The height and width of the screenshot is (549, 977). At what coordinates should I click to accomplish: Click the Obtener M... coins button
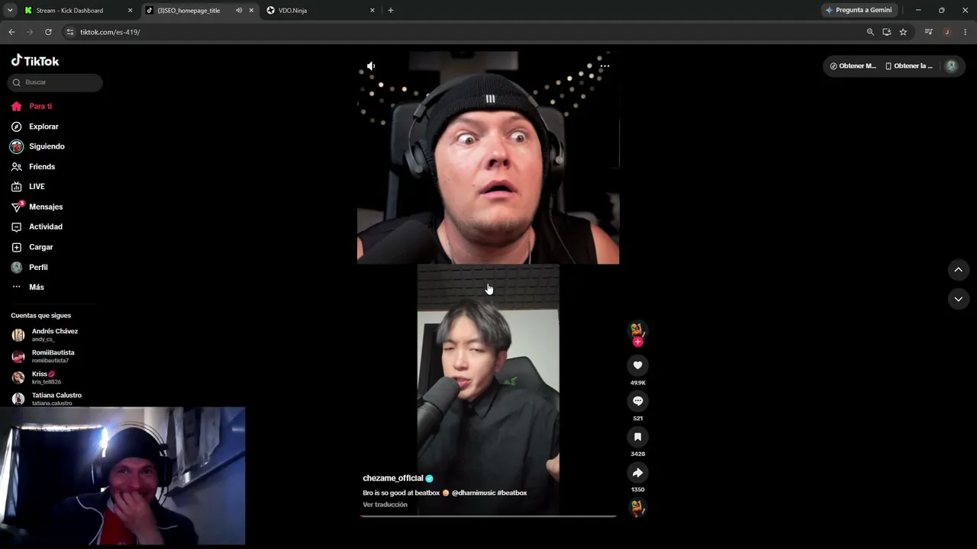(853, 66)
